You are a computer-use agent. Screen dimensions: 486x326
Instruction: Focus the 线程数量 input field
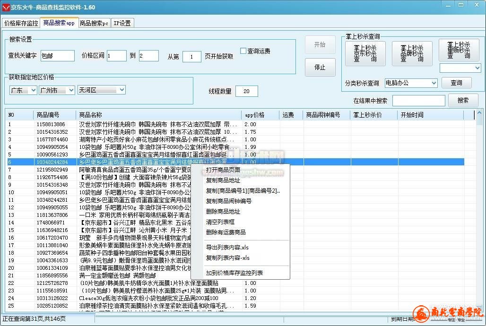[246, 91]
